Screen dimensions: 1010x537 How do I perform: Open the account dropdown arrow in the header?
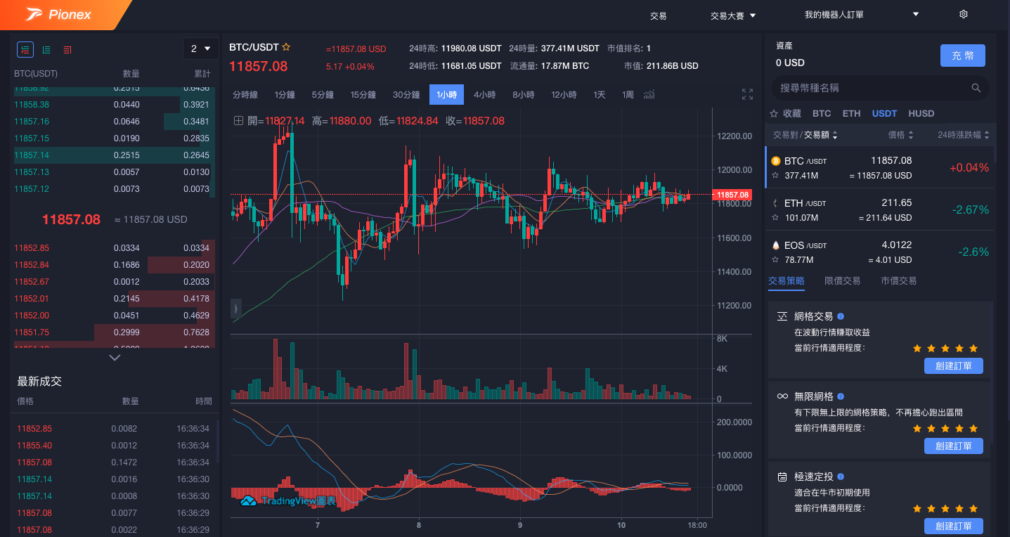click(916, 14)
